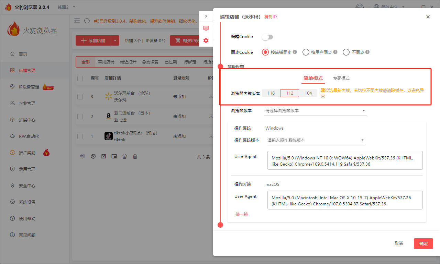Collapse the sidebar with the menu fold icon
Image resolution: width=440 pixels, height=264 pixels.
[x=77, y=21]
